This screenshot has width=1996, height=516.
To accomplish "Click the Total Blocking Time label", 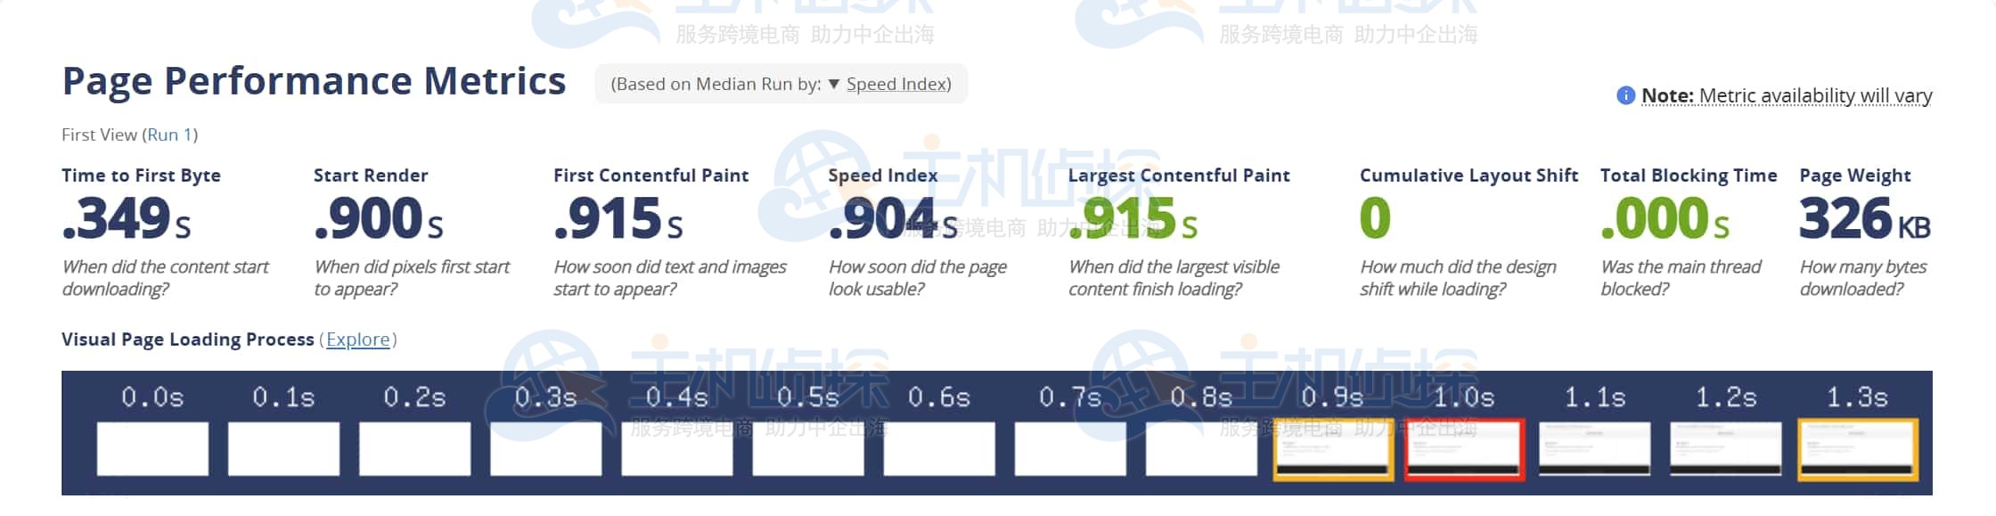I will click(1689, 176).
